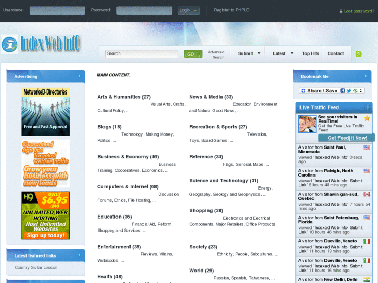Open Reference category
Image resolution: width=378 pixels, height=283 pixels.
tap(206, 157)
